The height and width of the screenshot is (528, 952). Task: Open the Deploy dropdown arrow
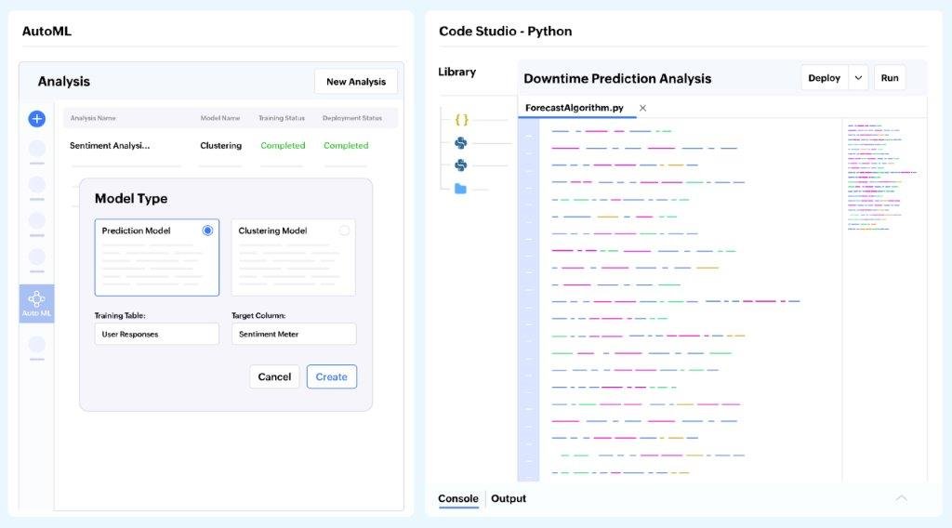(x=858, y=78)
